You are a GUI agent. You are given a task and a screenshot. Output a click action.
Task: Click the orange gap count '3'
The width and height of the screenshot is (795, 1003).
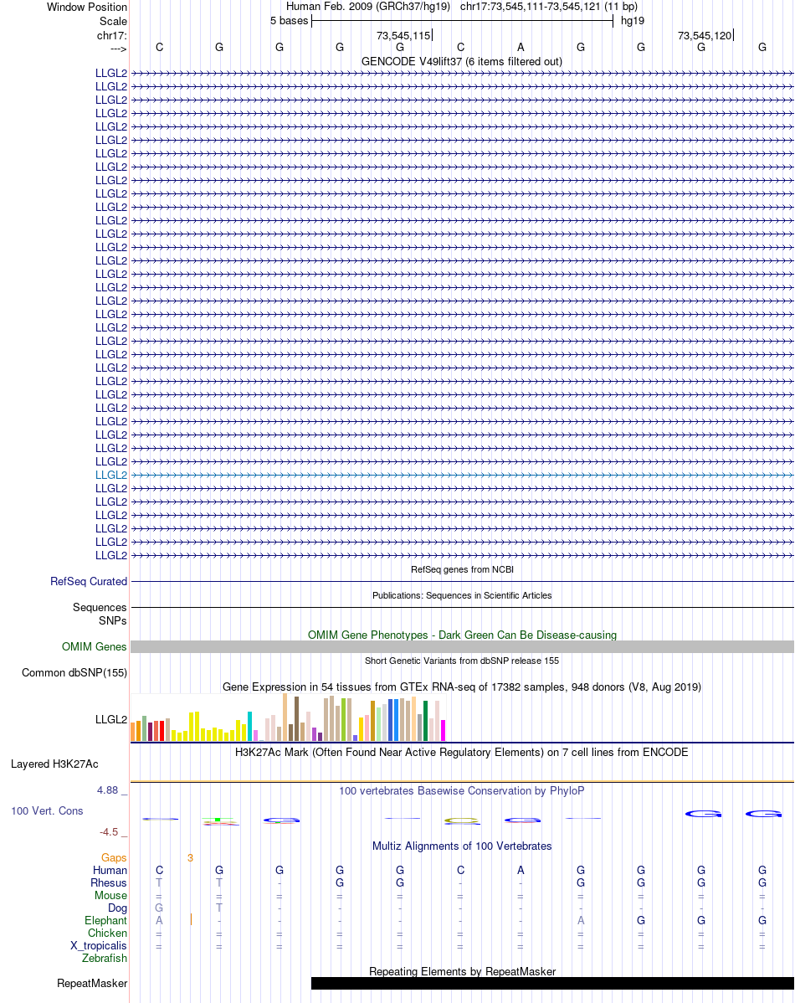(x=190, y=858)
